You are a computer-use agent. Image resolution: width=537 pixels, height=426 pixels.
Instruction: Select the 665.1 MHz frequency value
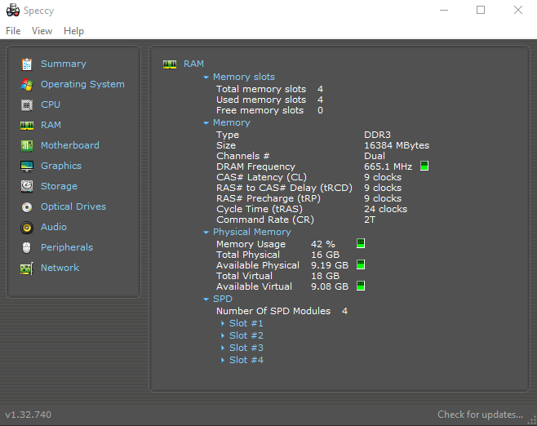(x=388, y=166)
